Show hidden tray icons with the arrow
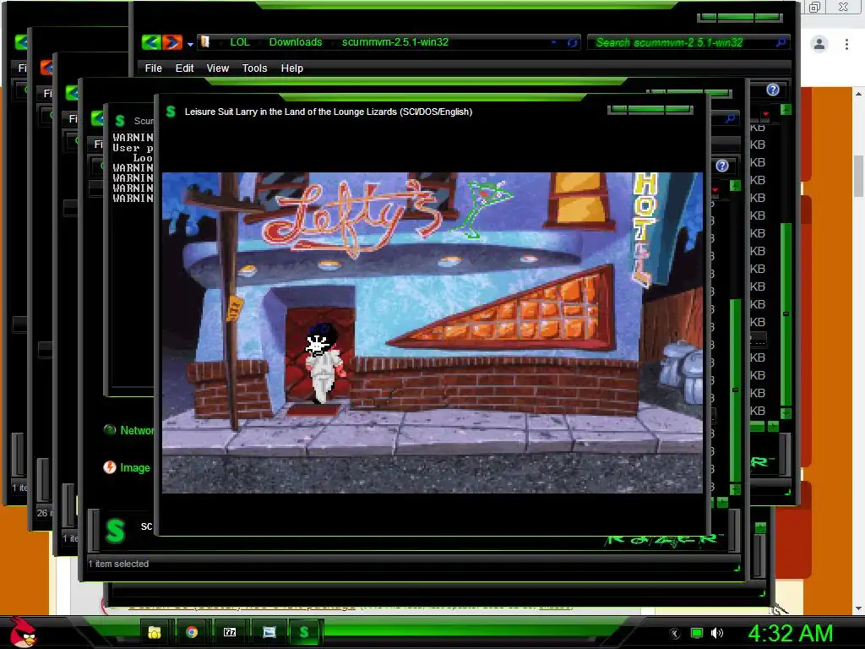Image resolution: width=865 pixels, height=649 pixels. pos(675,634)
